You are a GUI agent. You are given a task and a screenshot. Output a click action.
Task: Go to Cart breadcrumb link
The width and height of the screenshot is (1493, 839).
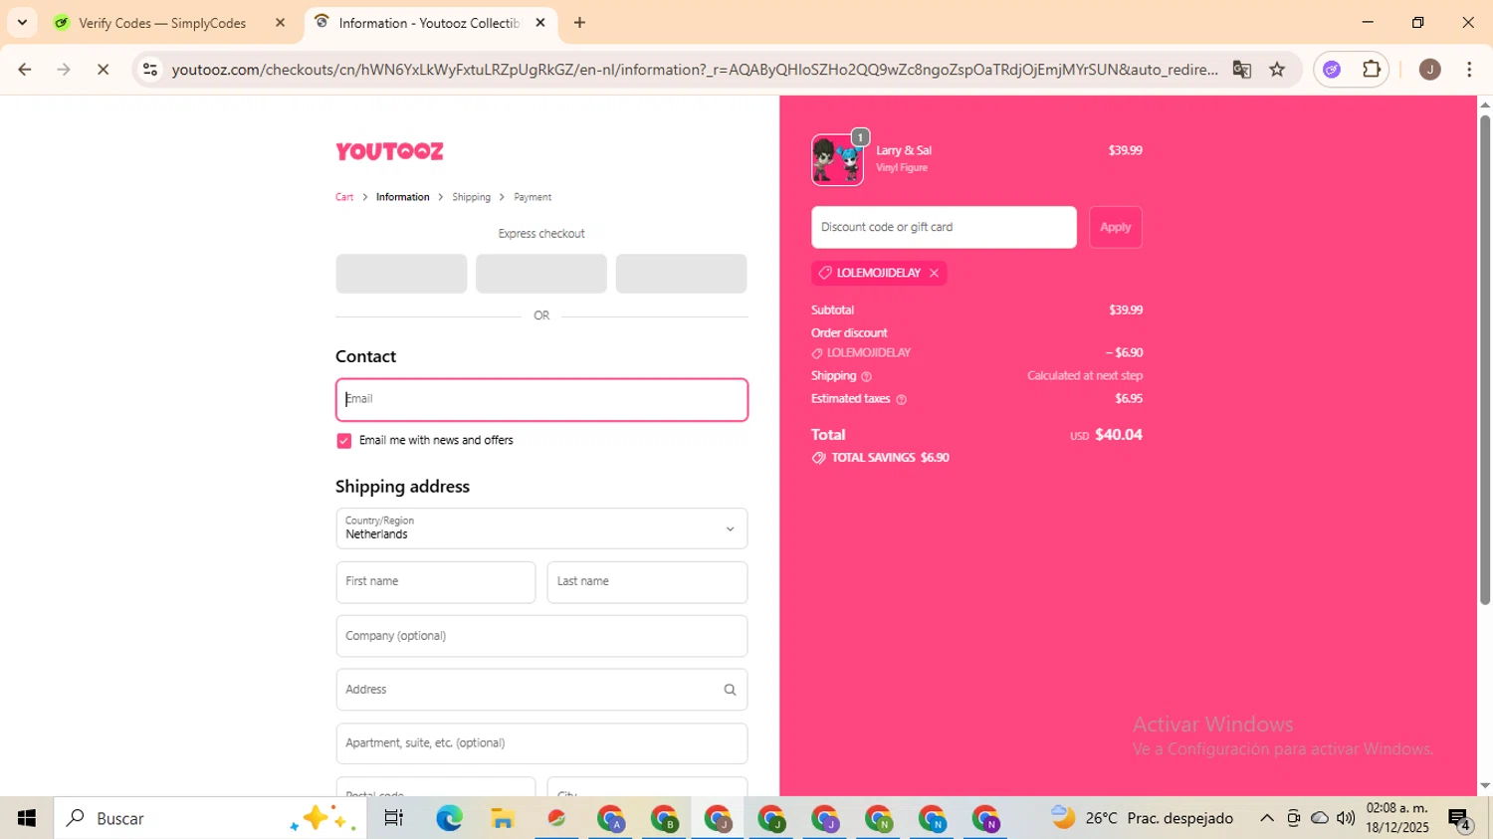point(344,197)
